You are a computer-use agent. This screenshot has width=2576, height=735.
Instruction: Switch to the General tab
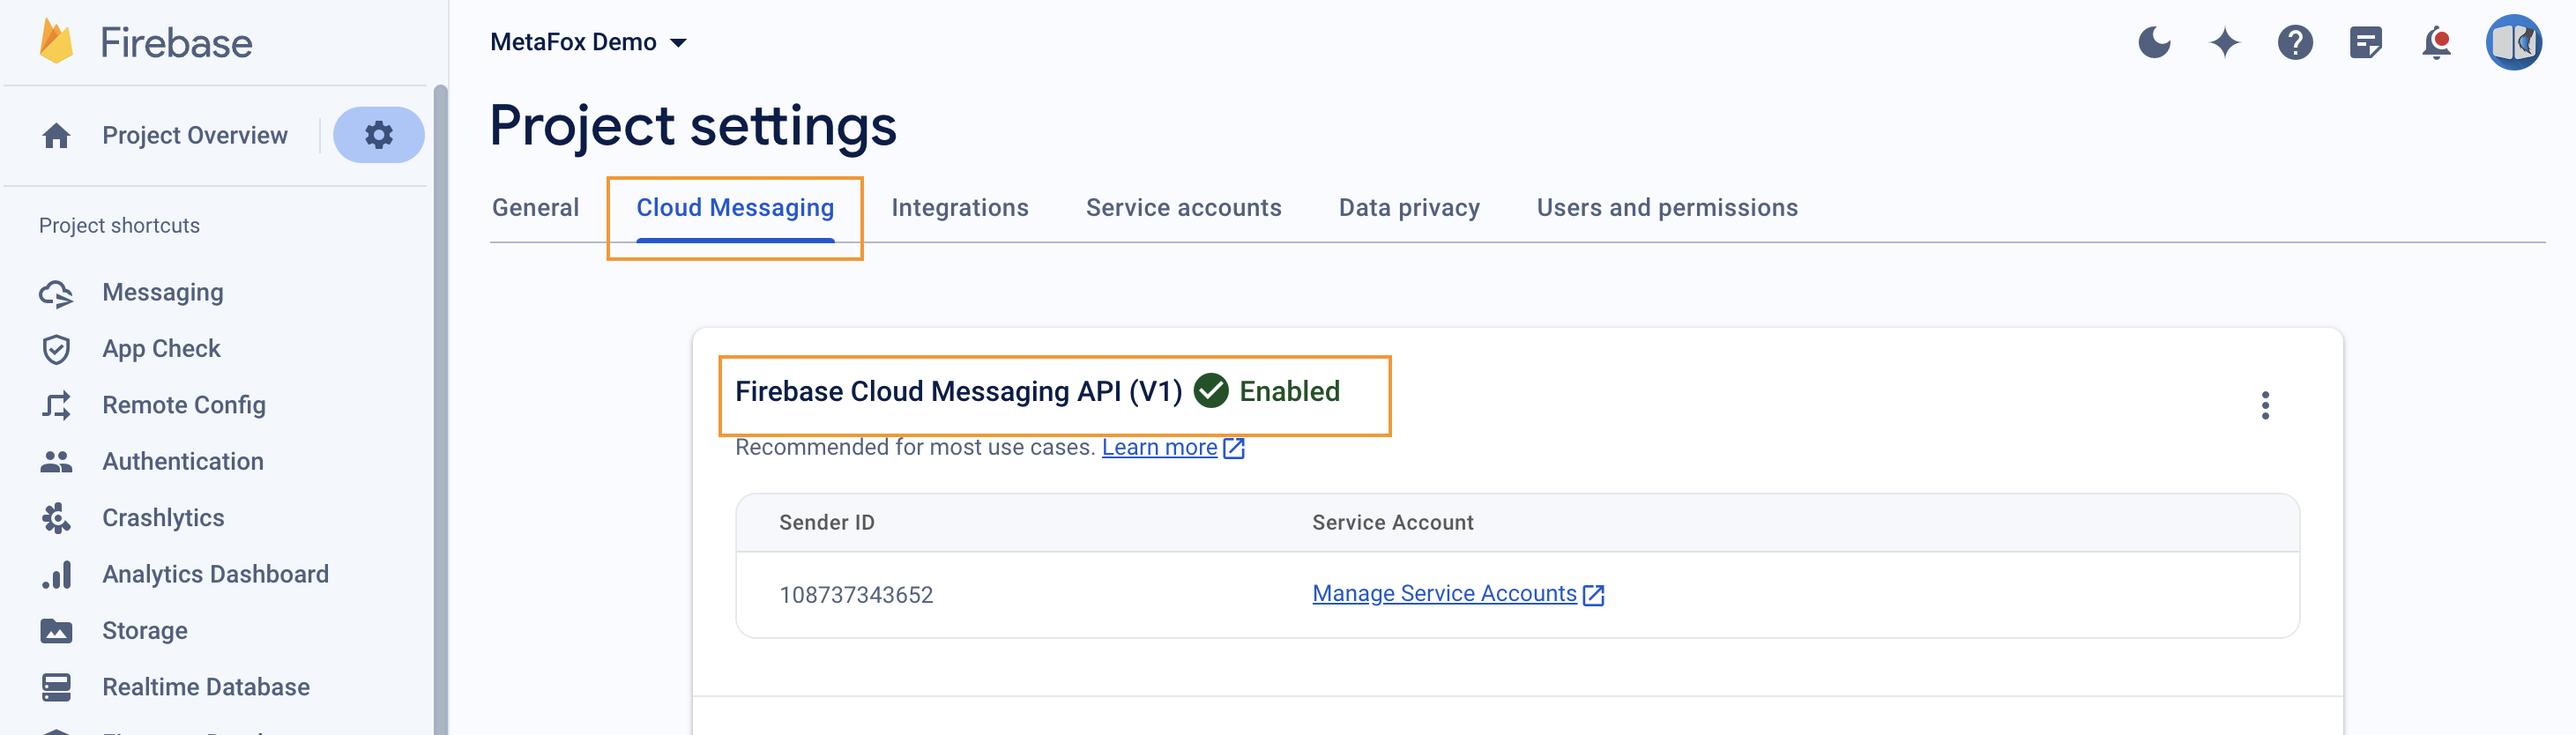[535, 208]
